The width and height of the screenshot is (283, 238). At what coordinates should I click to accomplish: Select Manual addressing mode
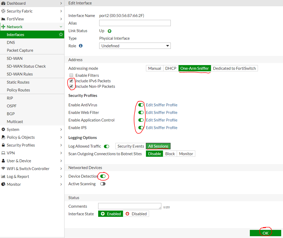click(155, 68)
